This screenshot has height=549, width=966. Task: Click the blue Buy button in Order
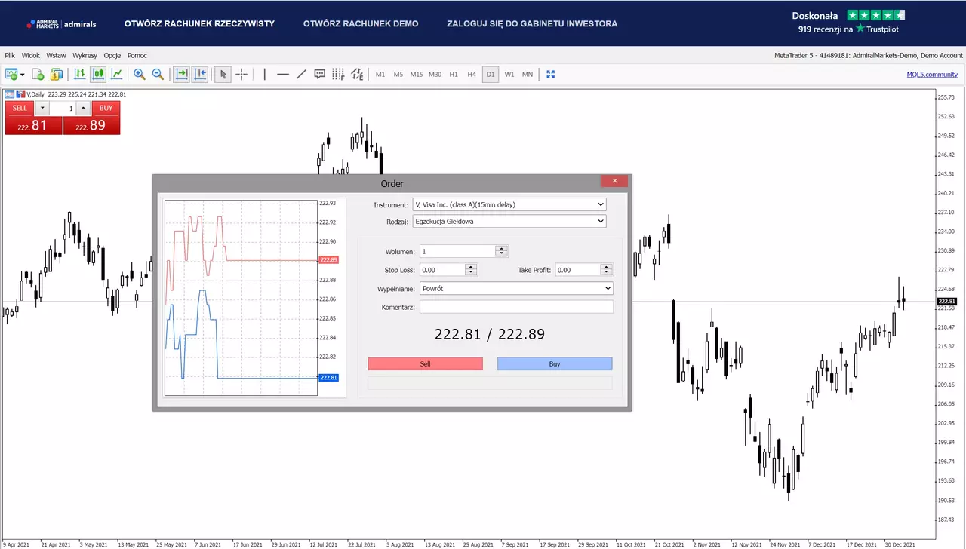click(x=555, y=363)
